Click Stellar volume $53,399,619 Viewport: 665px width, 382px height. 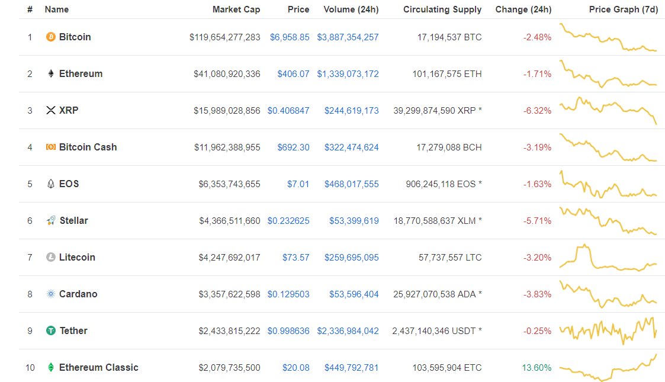[x=354, y=221]
